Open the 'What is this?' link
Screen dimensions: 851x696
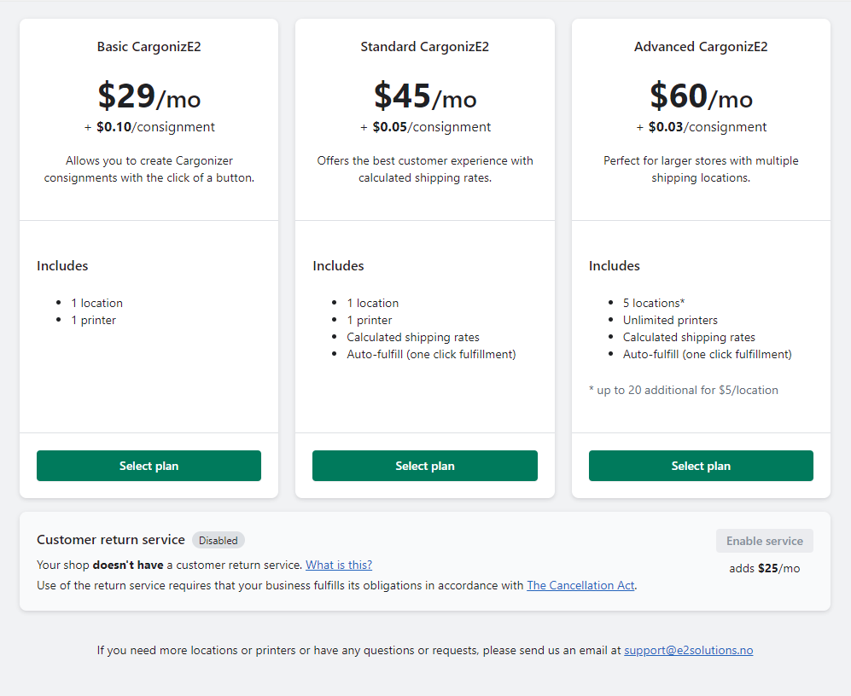click(x=339, y=565)
